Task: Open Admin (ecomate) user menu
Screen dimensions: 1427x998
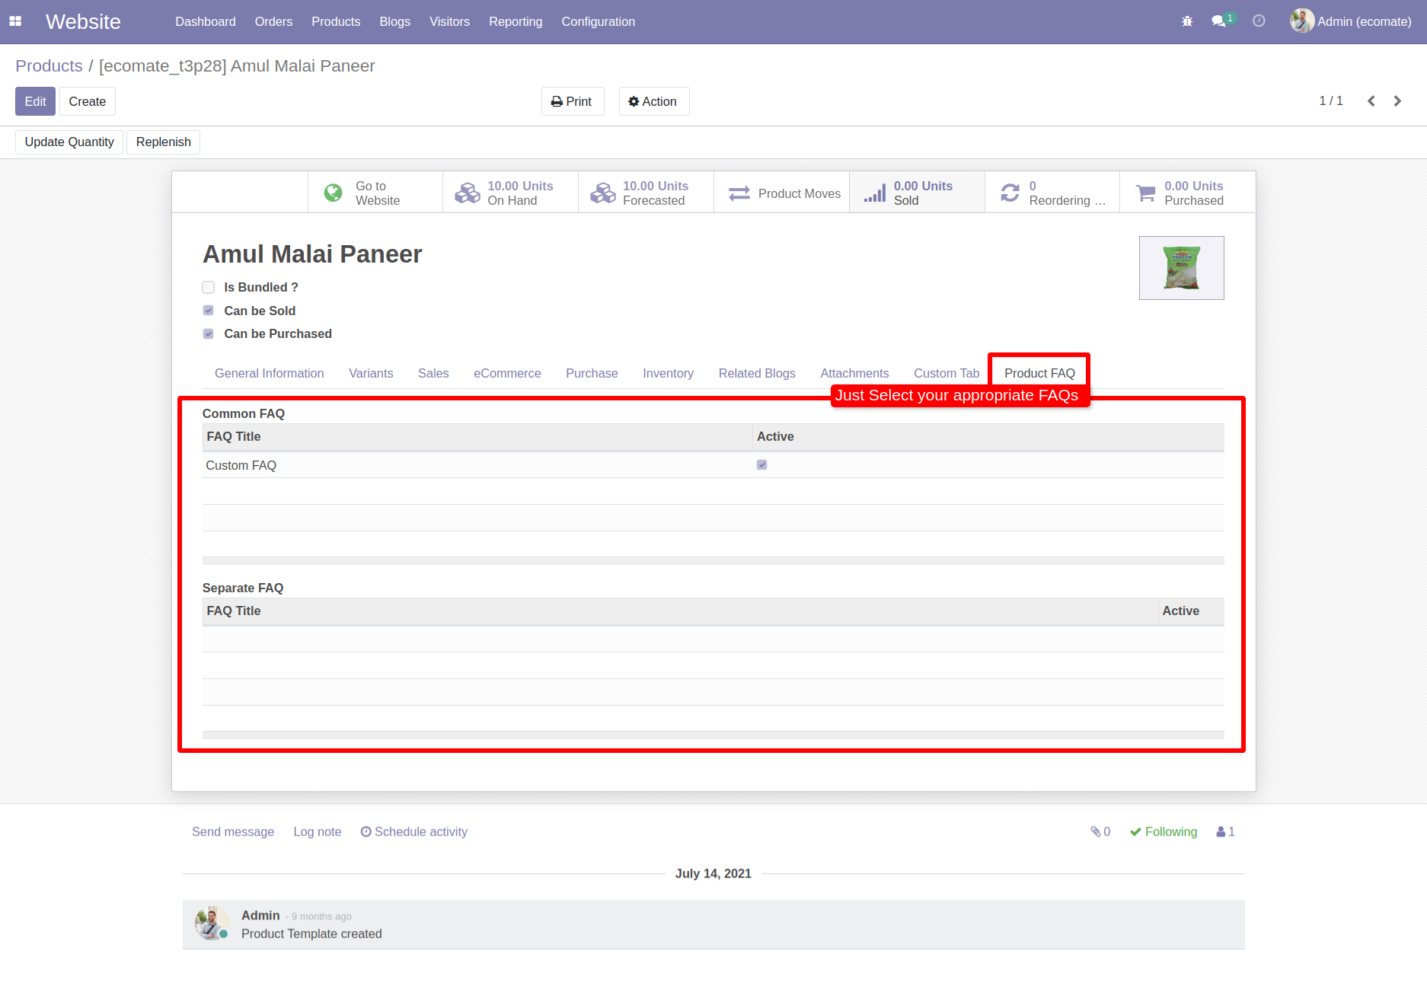Action: 1351,21
